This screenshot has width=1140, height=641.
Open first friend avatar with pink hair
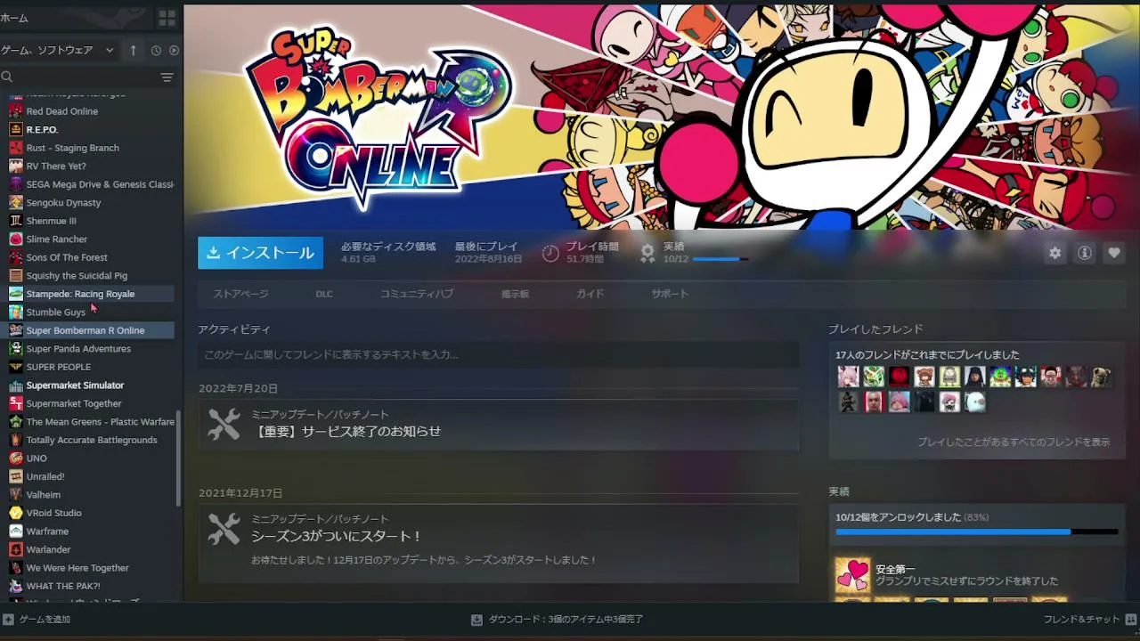point(848,377)
